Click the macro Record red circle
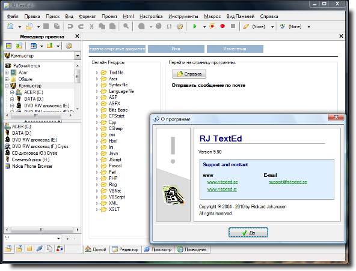This screenshot has width=356, height=271. (x=222, y=26)
